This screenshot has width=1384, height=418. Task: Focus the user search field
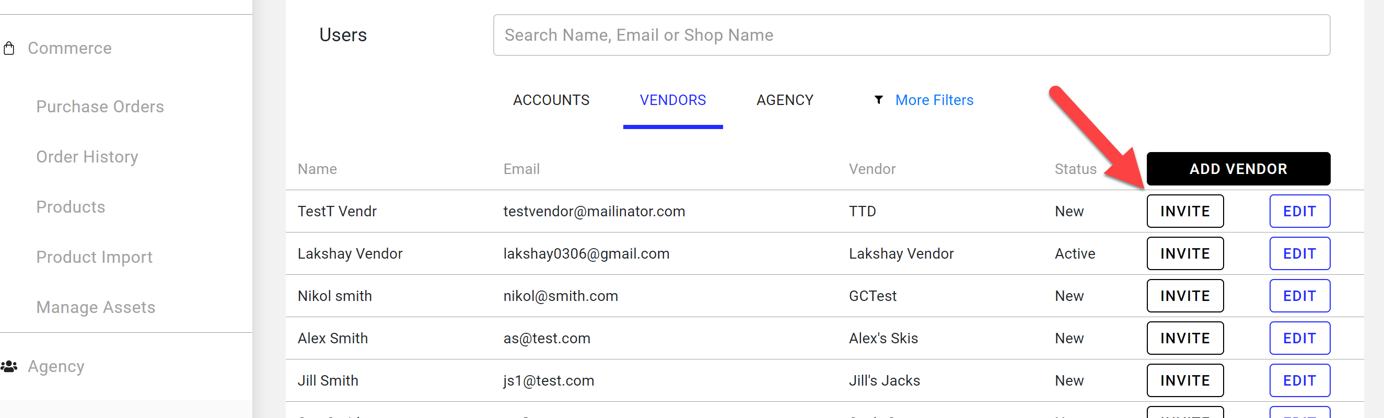911,35
